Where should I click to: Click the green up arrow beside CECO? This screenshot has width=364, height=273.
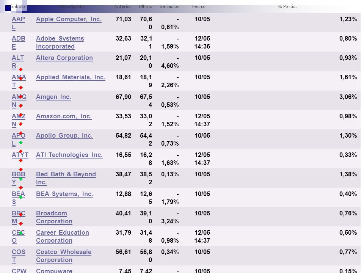coord(20,233)
